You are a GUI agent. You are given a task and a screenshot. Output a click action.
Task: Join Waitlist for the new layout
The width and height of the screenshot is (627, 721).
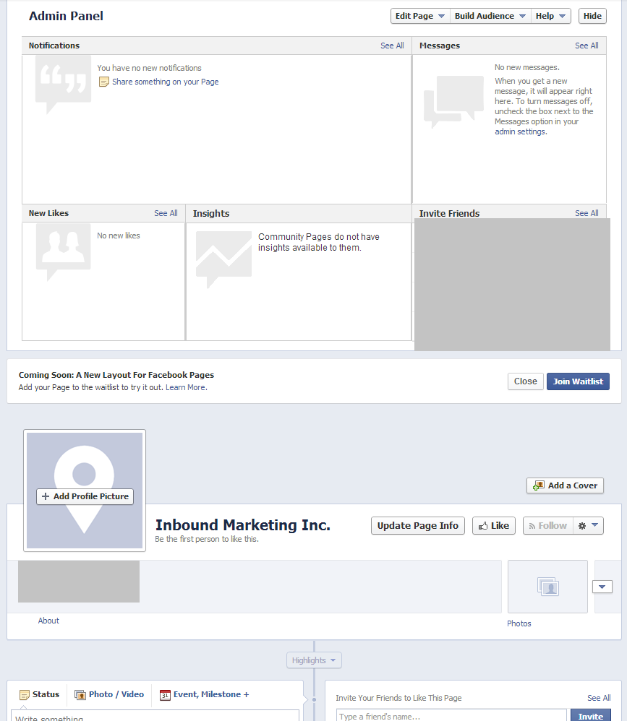pos(578,381)
